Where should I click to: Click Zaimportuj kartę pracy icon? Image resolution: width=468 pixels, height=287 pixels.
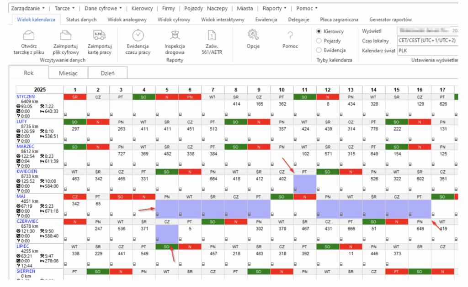[x=99, y=36]
